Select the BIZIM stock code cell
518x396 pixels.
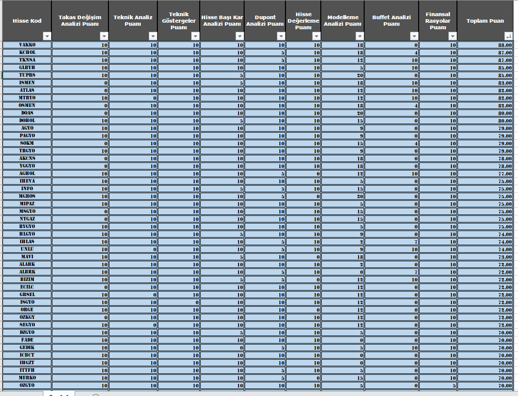coord(27,279)
